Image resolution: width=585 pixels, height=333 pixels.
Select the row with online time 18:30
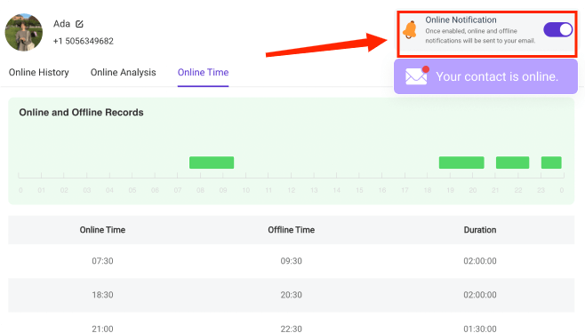(x=292, y=295)
